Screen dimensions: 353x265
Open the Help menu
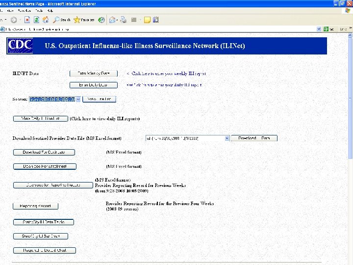[x=50, y=11]
